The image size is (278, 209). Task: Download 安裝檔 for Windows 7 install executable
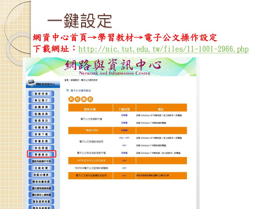point(124,123)
